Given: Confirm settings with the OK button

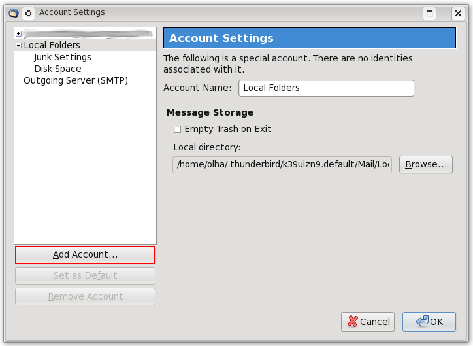Looking at the screenshot, I should tap(429, 321).
